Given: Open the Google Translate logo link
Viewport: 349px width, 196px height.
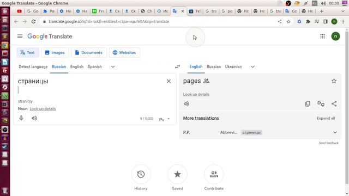Looking at the screenshot, I should (x=50, y=36).
